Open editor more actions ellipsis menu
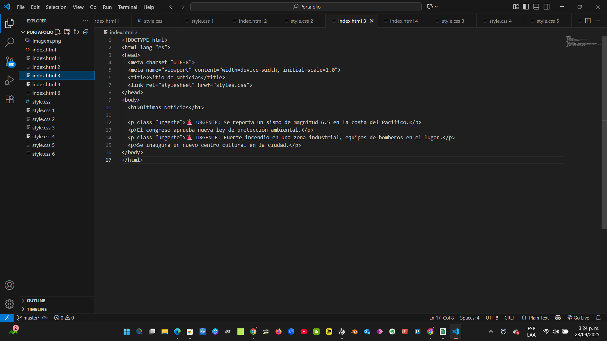 click(598, 21)
